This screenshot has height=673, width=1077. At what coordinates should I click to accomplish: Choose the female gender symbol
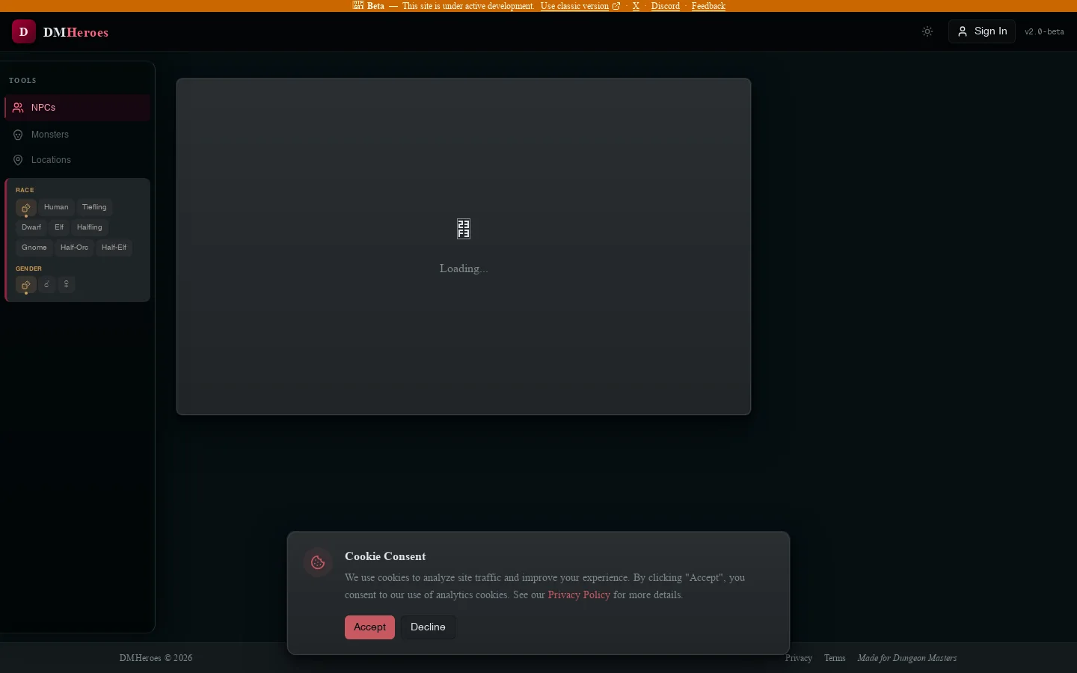point(67,284)
